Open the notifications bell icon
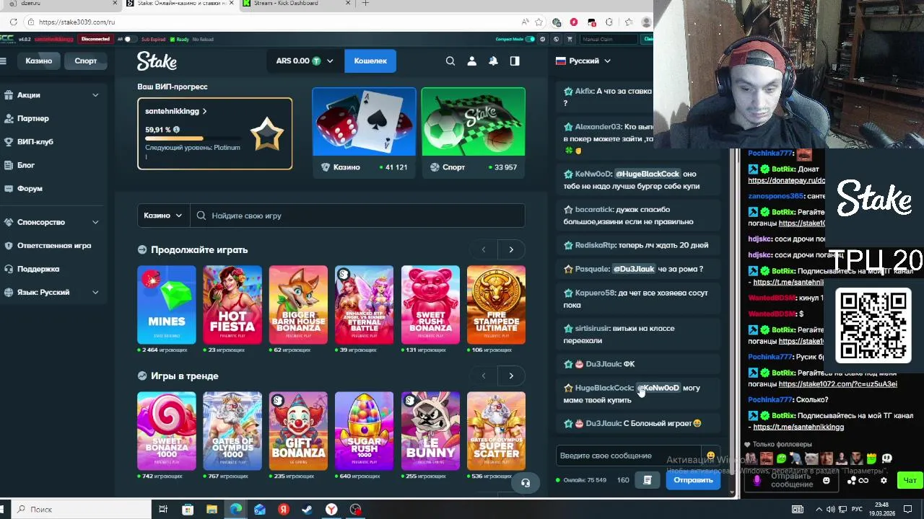This screenshot has height=519, width=924. point(493,61)
